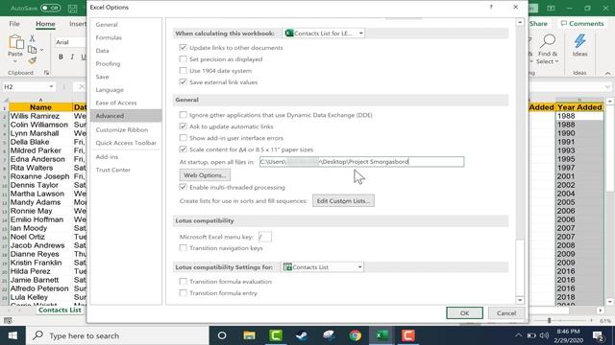Check Transition formula entry
The image size is (615, 345).
(183, 292)
